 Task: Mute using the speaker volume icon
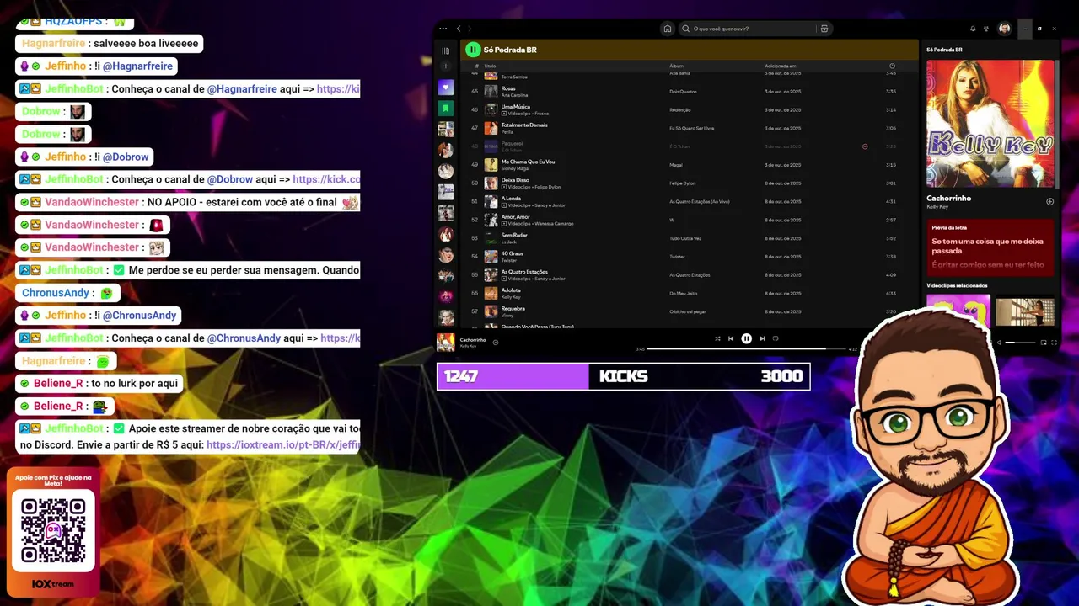coord(1000,343)
